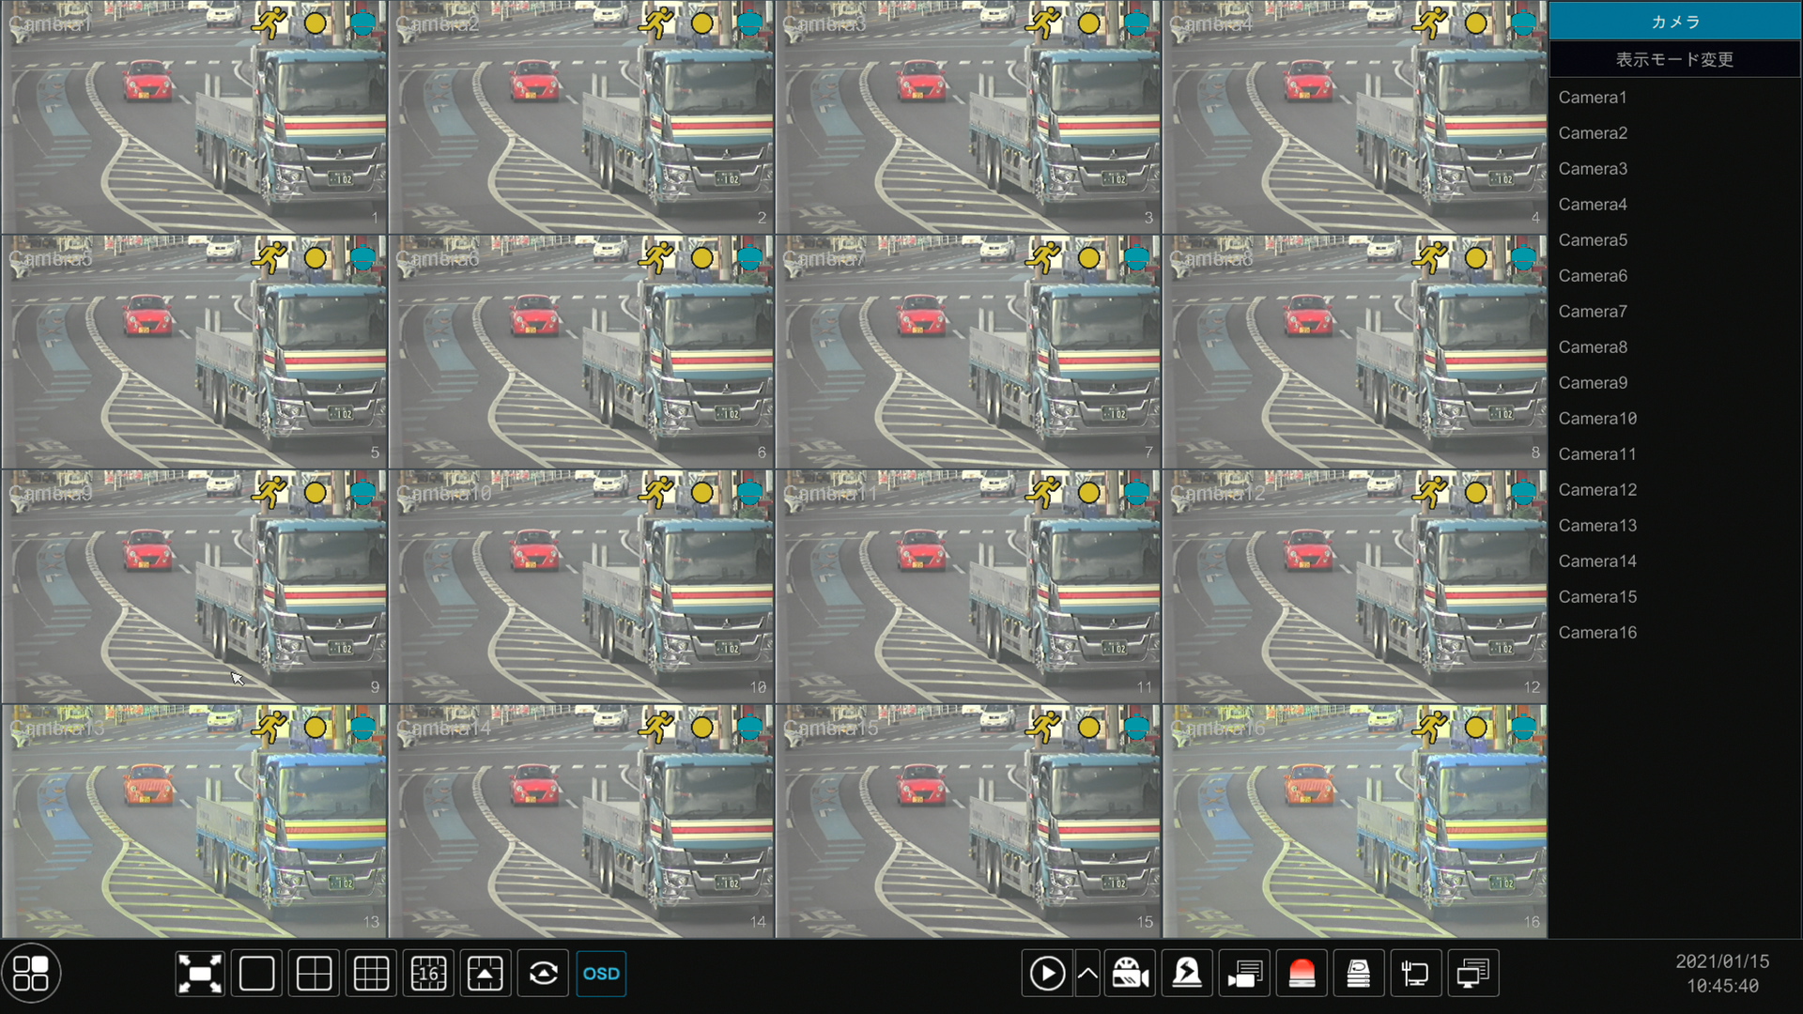
Task: Select 16-camera split layout
Action: 428,974
